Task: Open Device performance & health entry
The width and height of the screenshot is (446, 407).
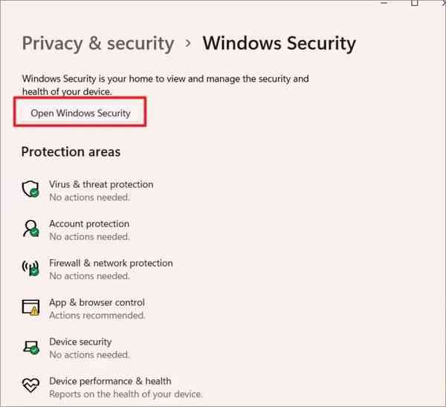Action: click(x=110, y=381)
